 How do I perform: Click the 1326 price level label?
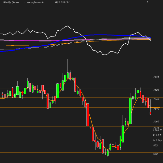156,90
